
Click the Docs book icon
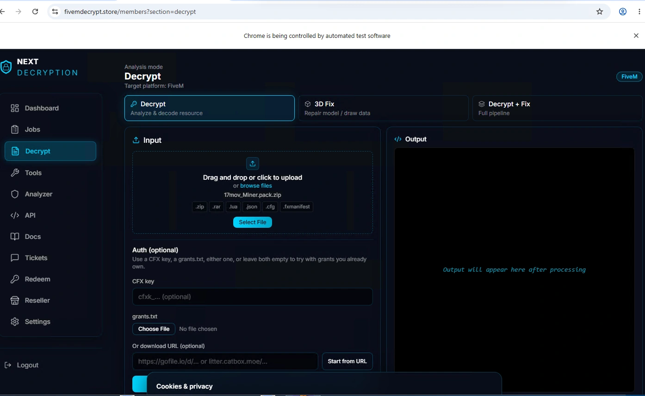(x=15, y=237)
